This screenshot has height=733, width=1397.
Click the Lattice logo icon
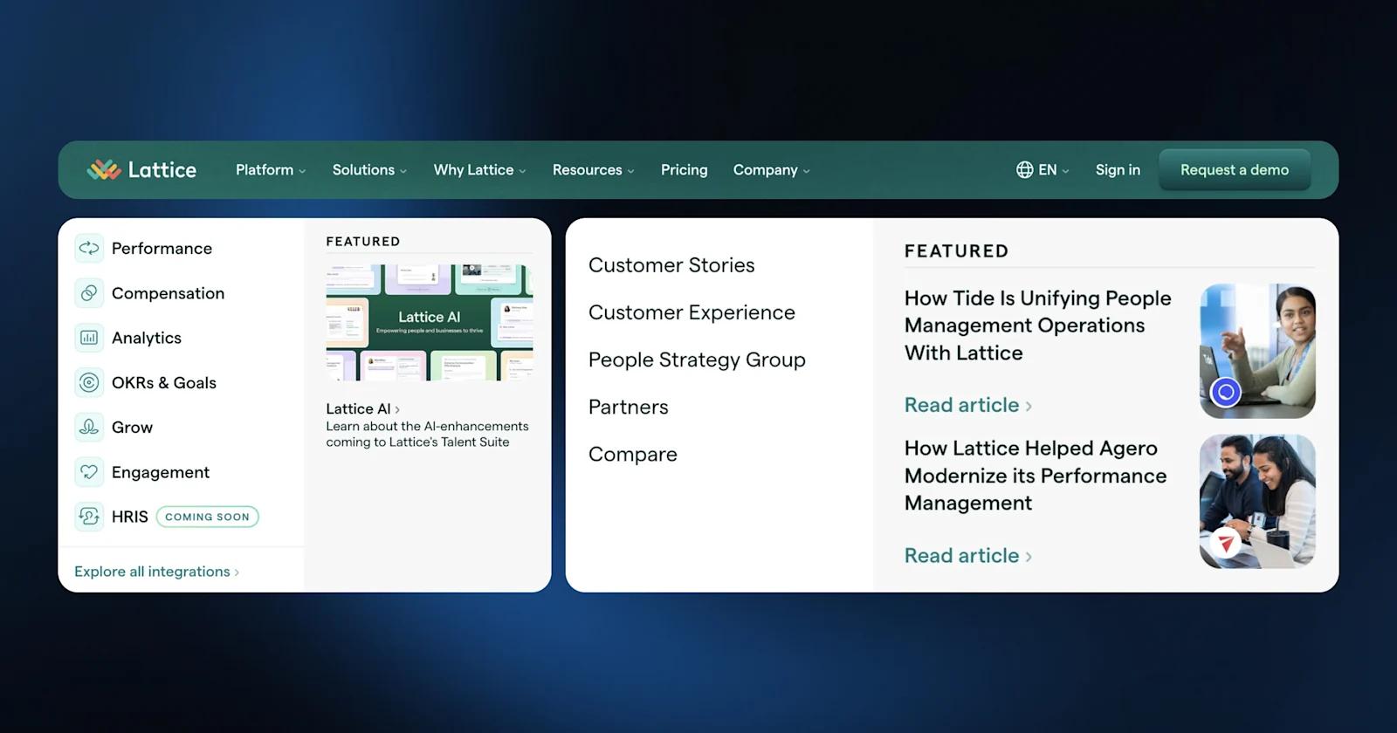coord(104,170)
